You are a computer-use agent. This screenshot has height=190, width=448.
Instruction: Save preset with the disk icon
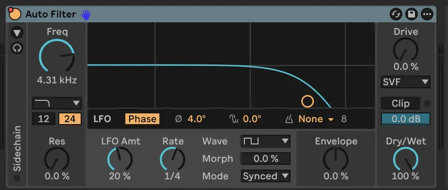point(412,14)
